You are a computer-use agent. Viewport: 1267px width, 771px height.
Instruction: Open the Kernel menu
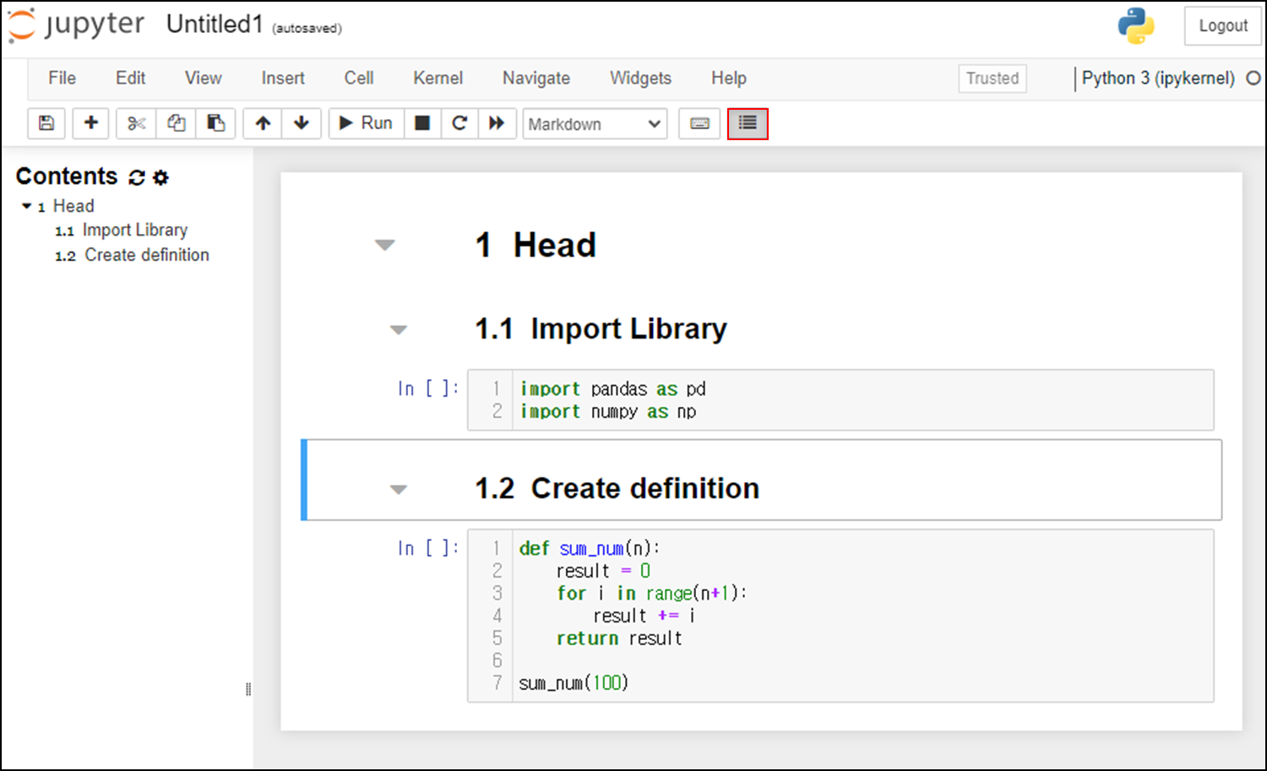coord(438,78)
